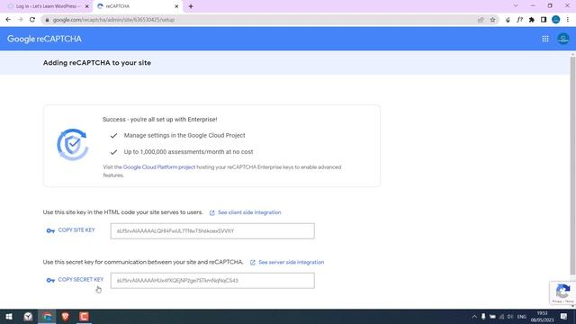Open a new browser tab
576x324 pixels.
click(x=191, y=6)
